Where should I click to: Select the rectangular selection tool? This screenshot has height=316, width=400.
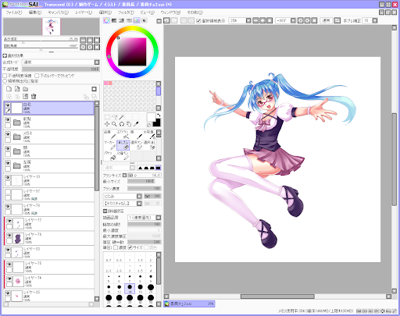107,117
